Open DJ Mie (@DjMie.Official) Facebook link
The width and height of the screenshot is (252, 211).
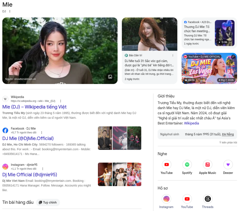tap(28, 138)
